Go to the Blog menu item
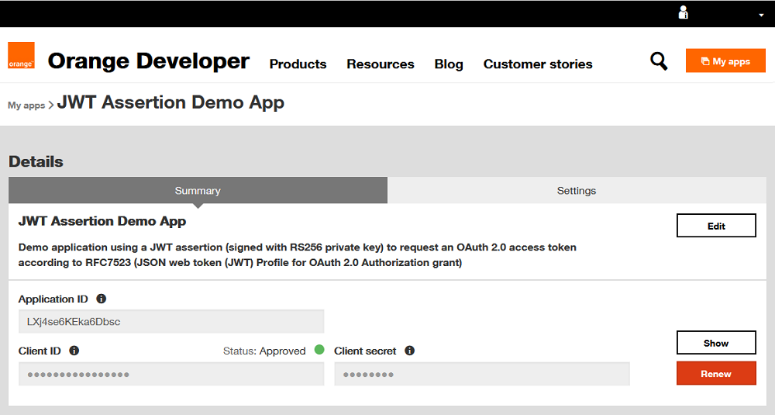 pos(449,64)
